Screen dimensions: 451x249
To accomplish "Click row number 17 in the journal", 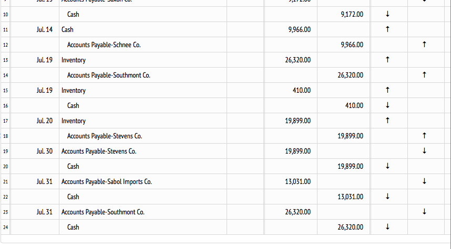I will pyautogui.click(x=5, y=121).
